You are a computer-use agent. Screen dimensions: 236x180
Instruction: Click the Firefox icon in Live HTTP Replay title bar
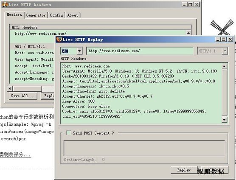(59, 39)
